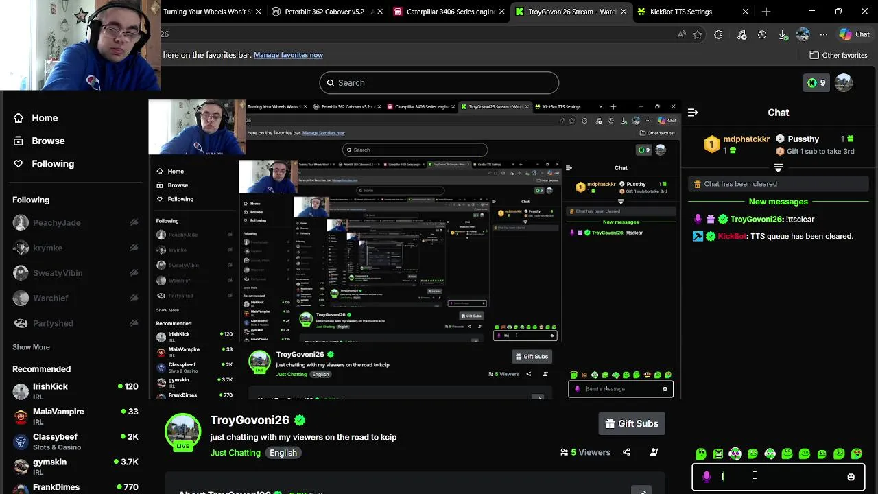Click the English language tag
The image size is (878, 494).
283,453
